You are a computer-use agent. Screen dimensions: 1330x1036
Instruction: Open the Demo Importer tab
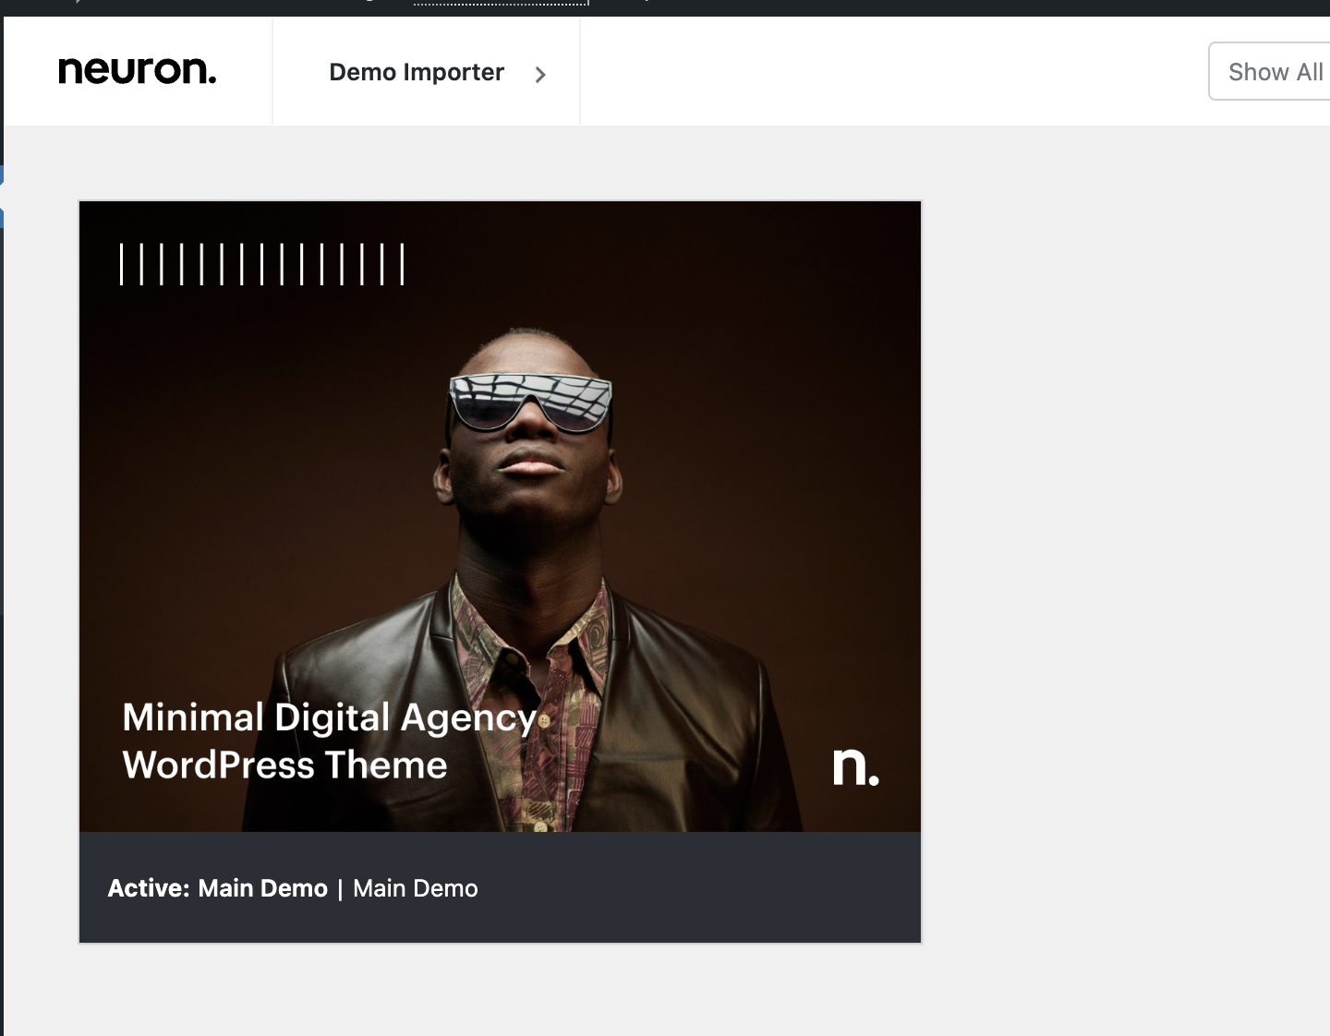(416, 72)
